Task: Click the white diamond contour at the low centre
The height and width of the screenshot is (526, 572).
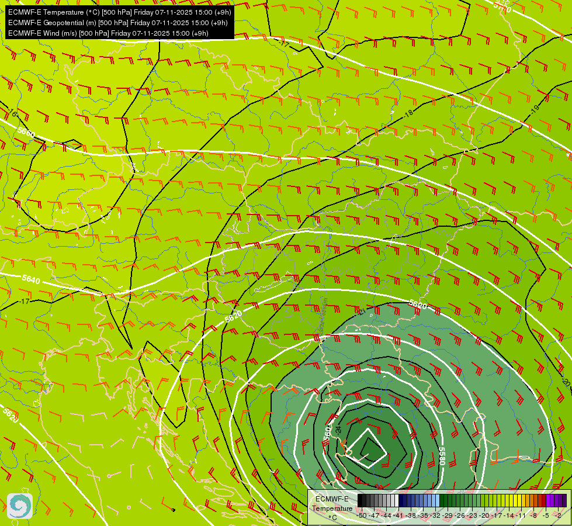Action: pyautogui.click(x=366, y=448)
